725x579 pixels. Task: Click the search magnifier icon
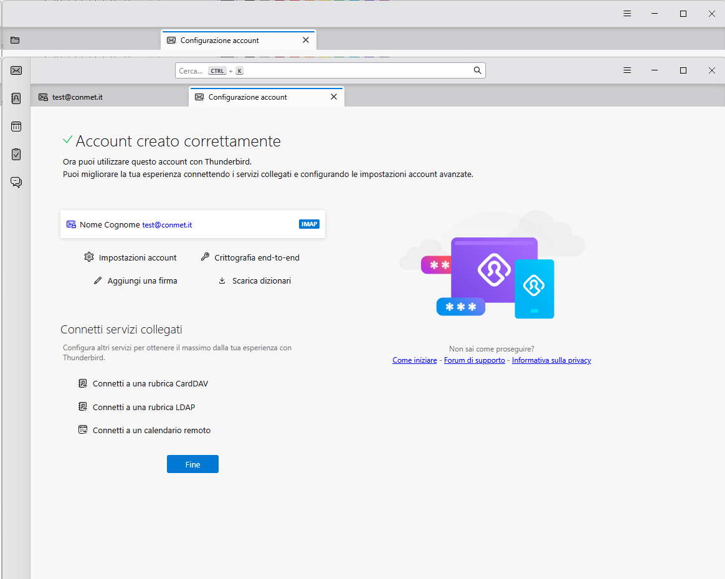point(477,70)
